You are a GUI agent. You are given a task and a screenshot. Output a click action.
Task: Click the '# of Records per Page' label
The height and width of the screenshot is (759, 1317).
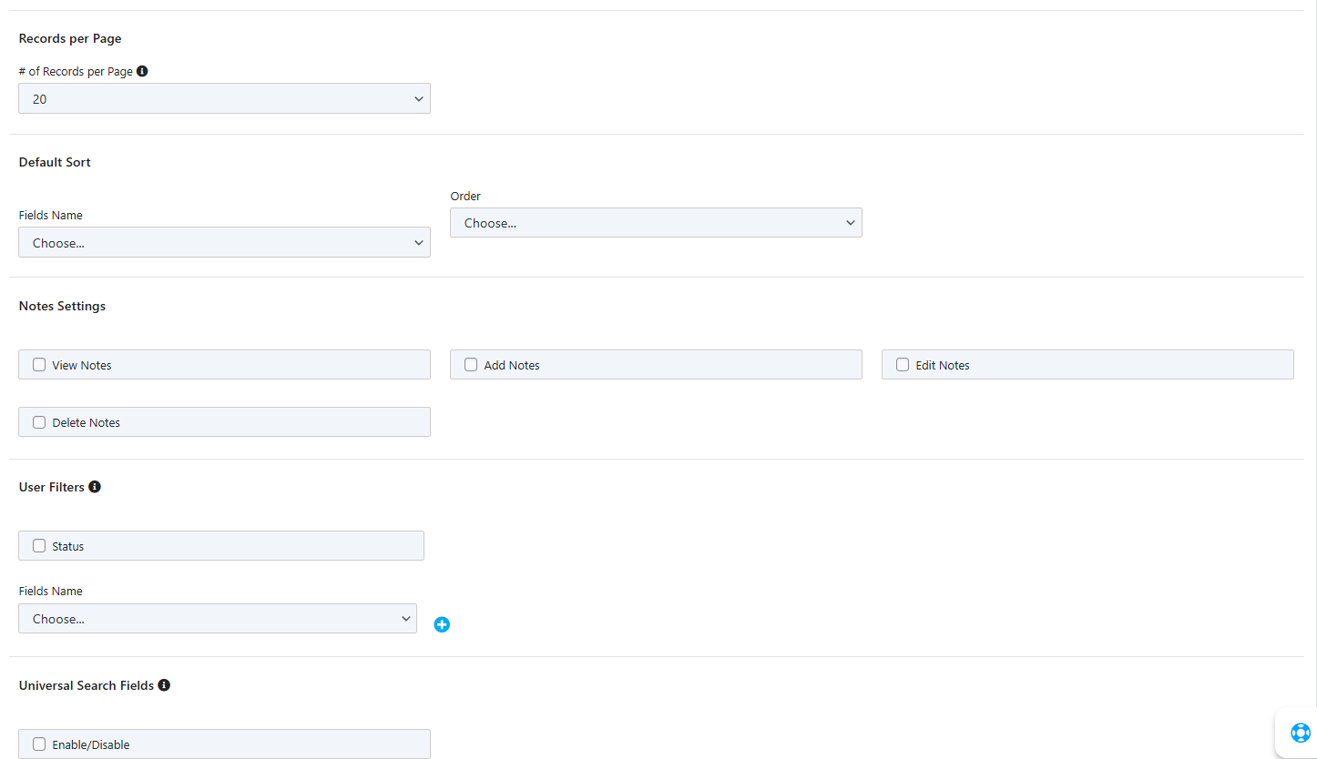[76, 71]
